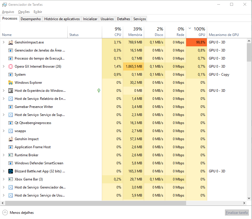Click the Windows Defender SmartScreen icon
Screen dimensions: 252x219
[x=11, y=163]
